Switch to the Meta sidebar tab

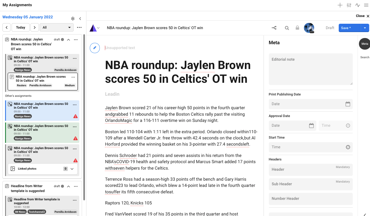pos(365,44)
